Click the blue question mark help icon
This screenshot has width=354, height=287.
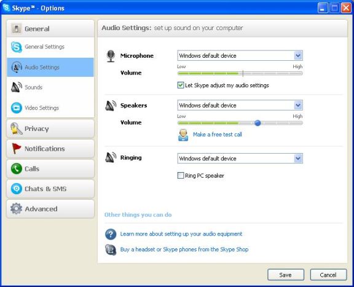111,234
